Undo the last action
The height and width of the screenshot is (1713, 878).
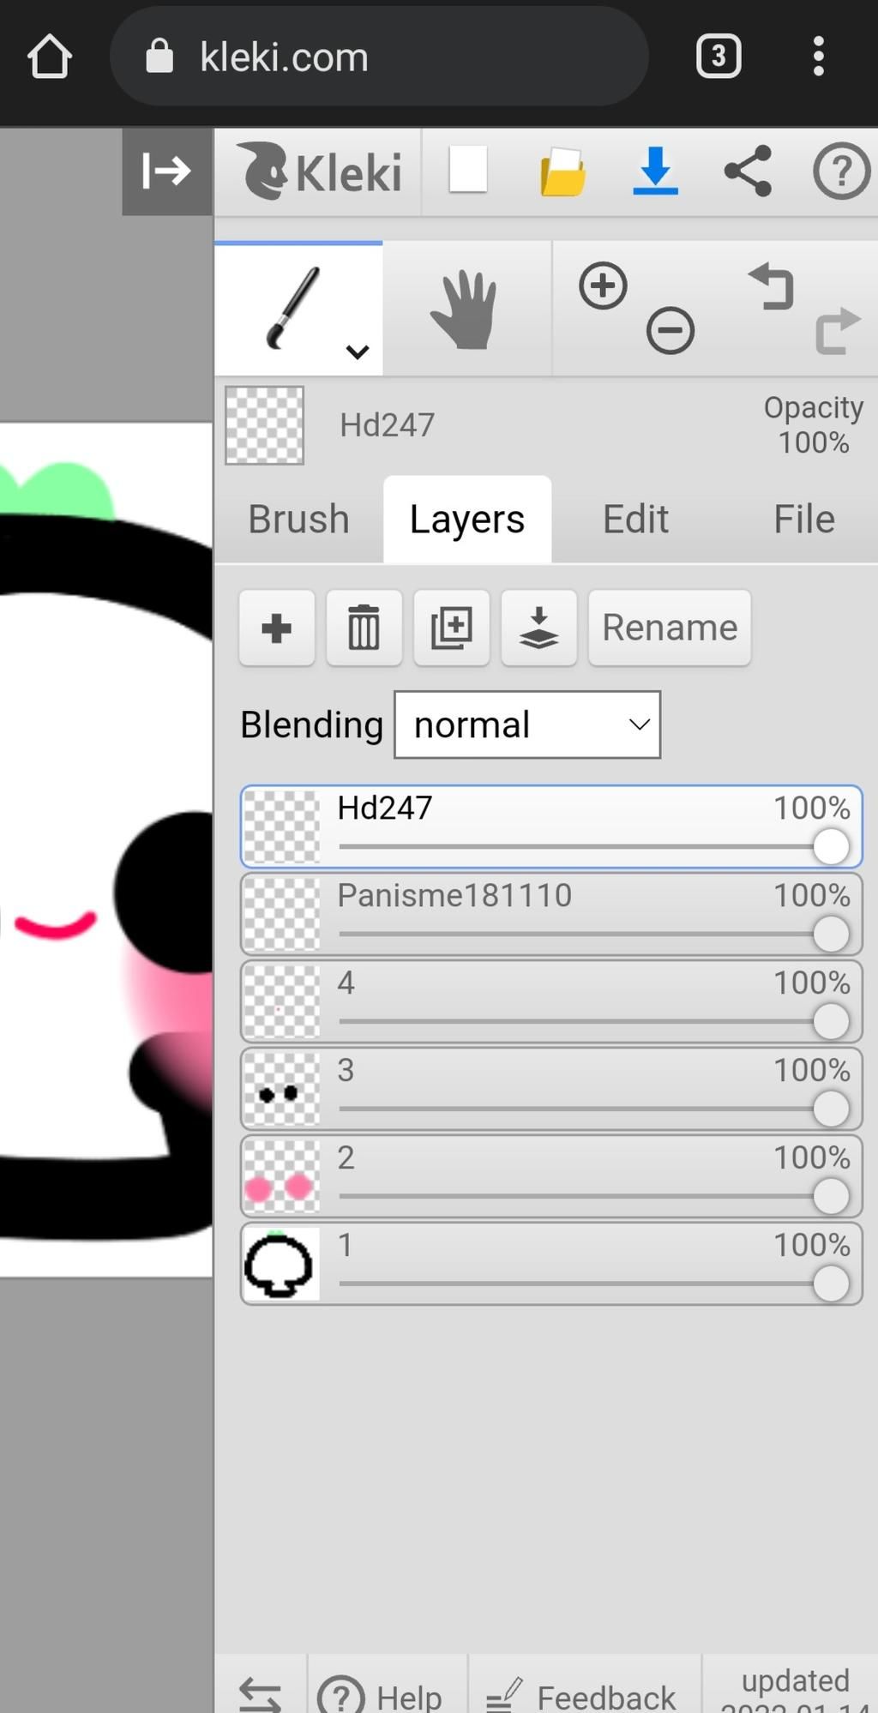771,286
